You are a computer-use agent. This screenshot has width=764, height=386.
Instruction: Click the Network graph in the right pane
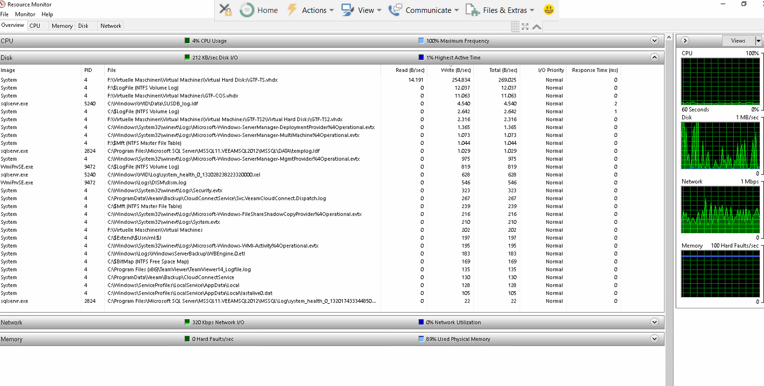coord(720,209)
